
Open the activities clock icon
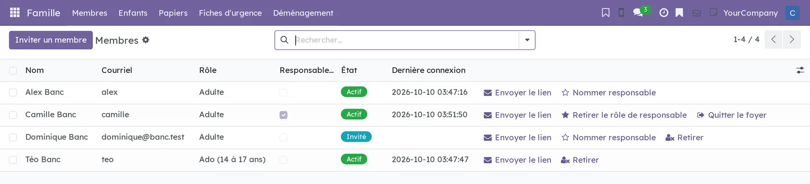664,13
